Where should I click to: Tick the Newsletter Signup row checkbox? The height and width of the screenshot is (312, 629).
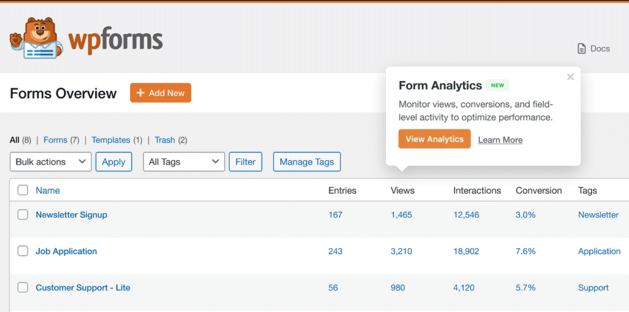[x=23, y=214]
